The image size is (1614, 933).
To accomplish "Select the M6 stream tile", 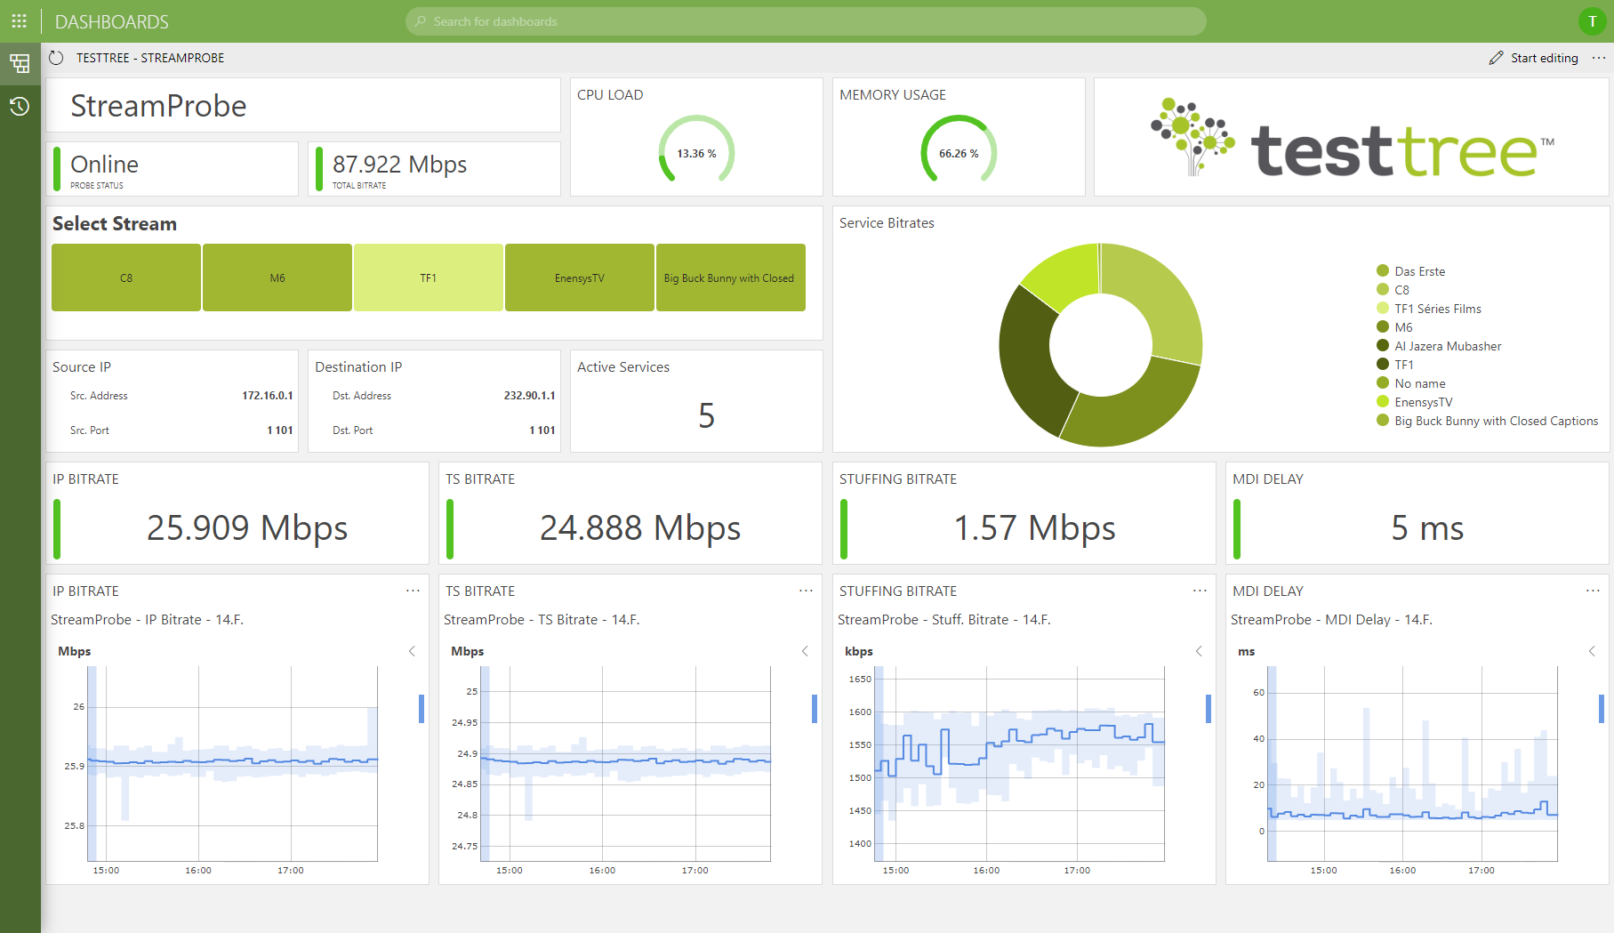I will tap(277, 277).
